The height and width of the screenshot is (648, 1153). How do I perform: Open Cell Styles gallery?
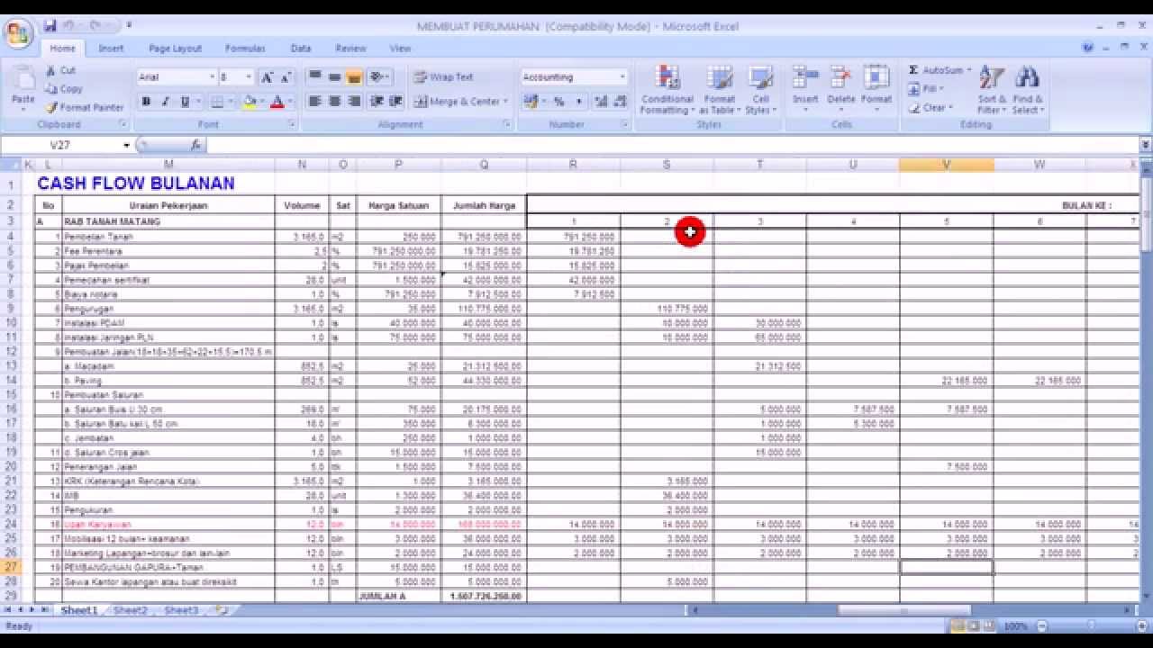760,90
